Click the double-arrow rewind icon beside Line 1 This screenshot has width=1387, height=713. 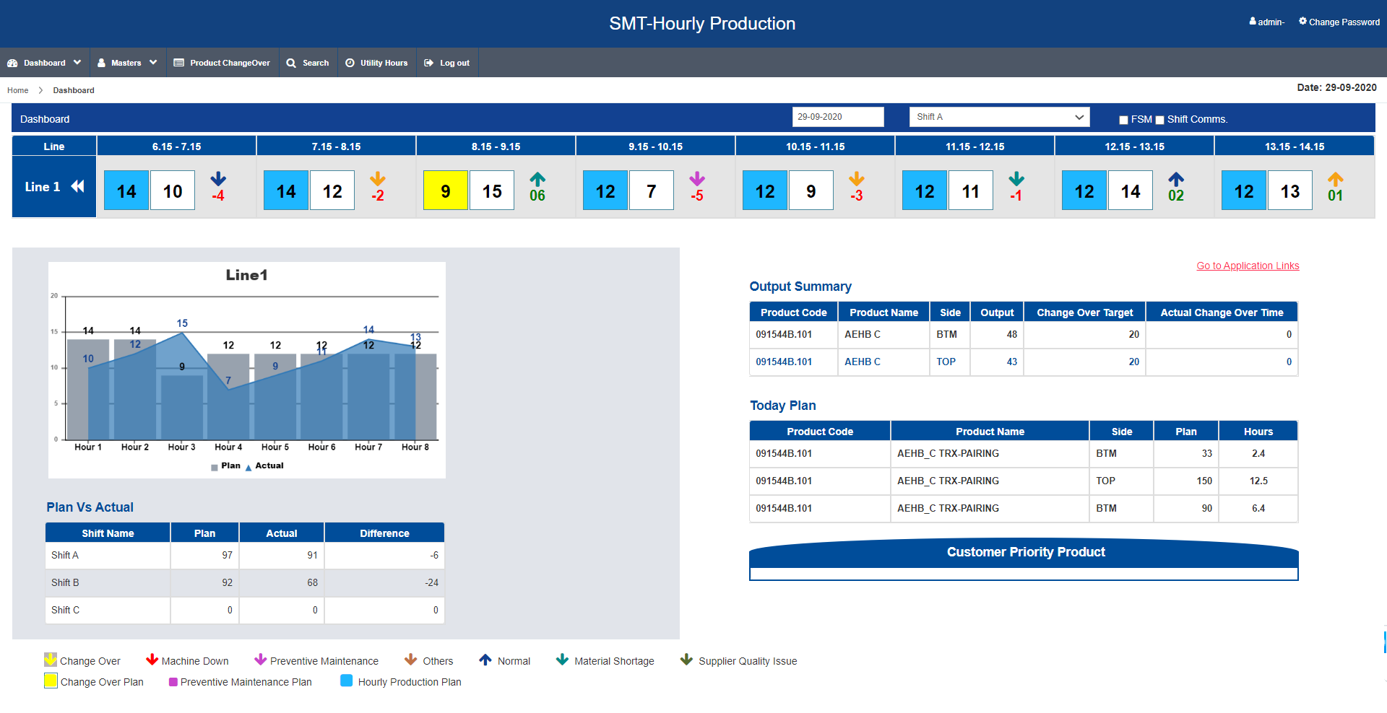(x=77, y=186)
